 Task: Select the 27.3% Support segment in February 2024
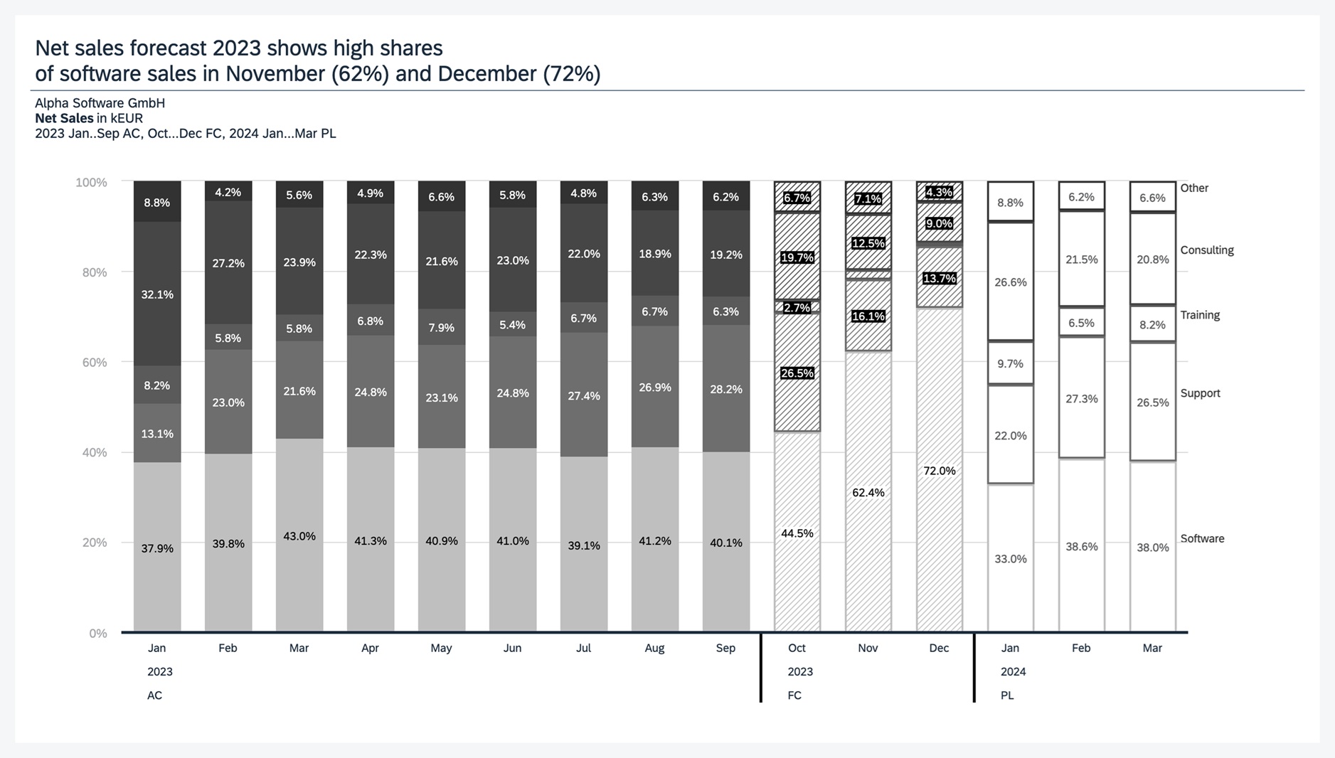coord(1081,398)
